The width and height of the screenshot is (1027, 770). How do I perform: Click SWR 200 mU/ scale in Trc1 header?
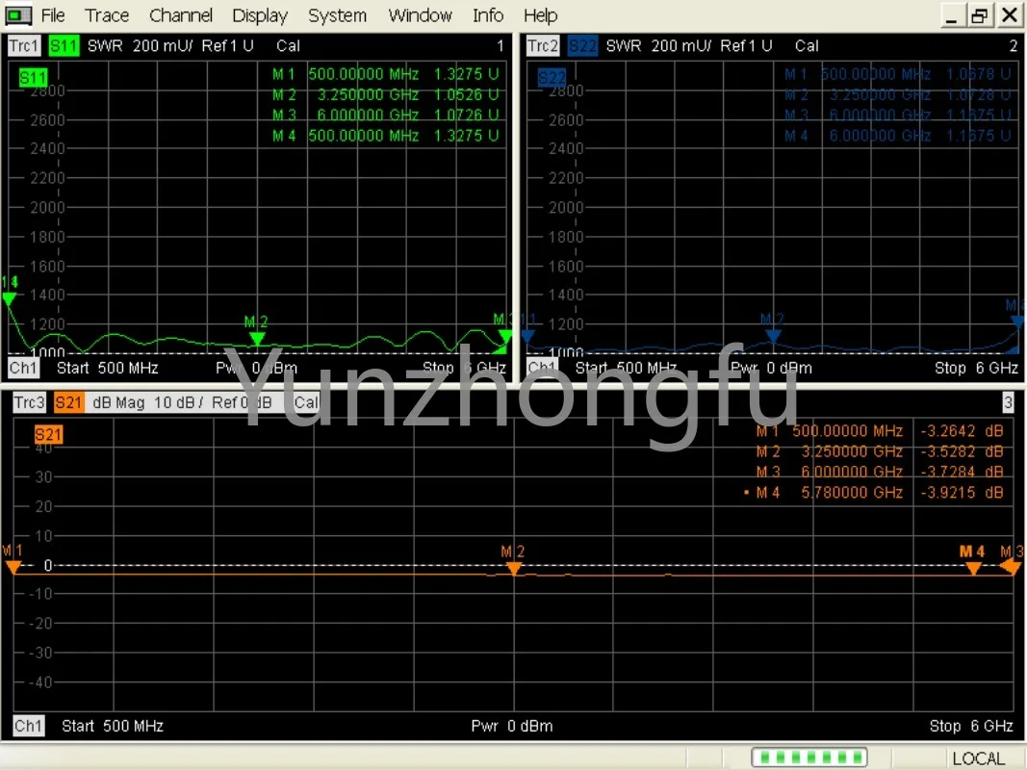(140, 46)
